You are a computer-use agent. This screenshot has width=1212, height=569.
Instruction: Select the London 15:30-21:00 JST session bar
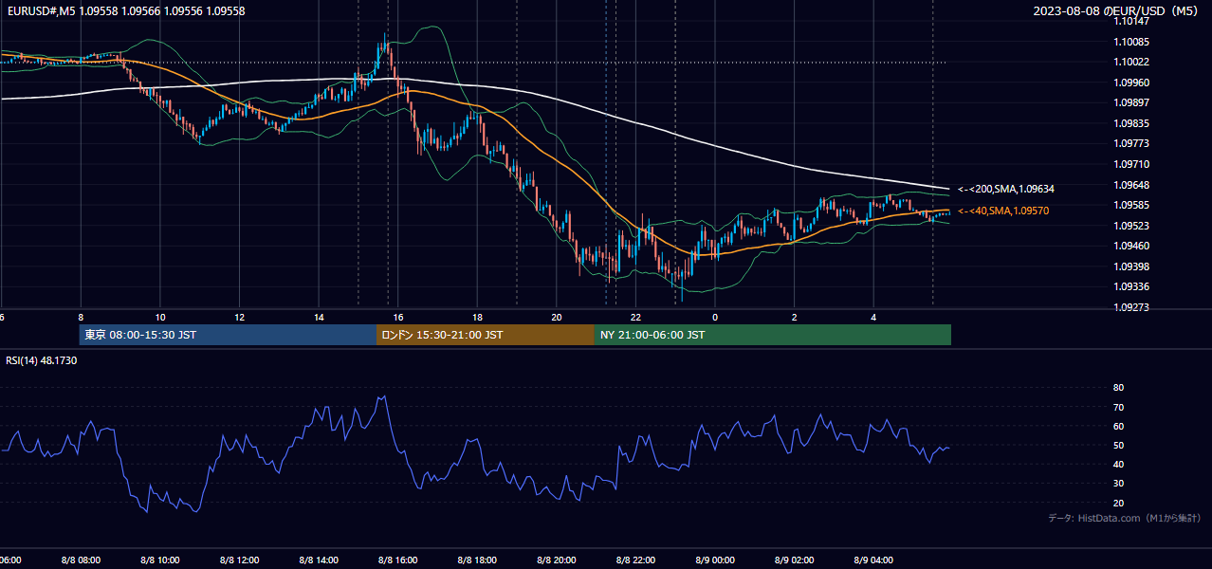coord(486,335)
